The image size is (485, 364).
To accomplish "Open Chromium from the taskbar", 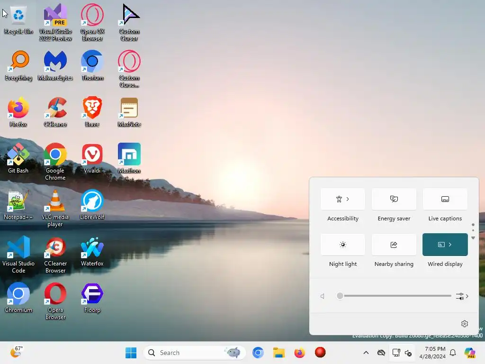I will (x=258, y=353).
